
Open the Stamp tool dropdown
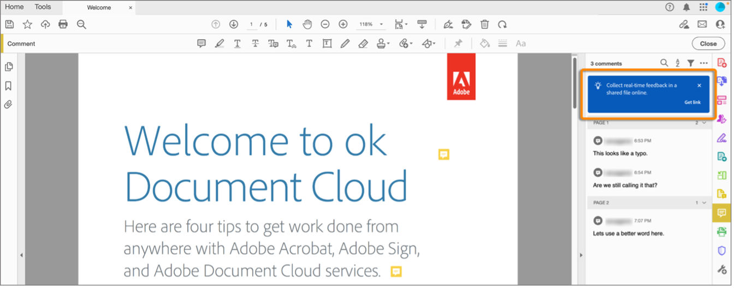pos(383,44)
